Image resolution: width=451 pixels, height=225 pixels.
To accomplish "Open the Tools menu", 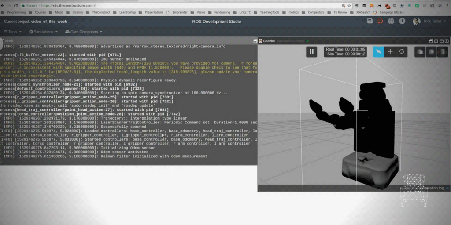I will pos(13,32).
